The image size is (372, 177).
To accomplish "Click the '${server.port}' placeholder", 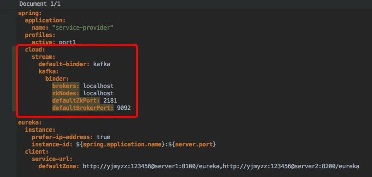I will [x=192, y=144].
